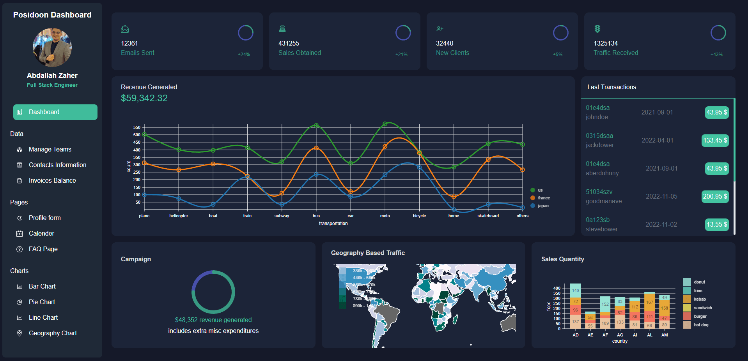Click the 200.95 $ transaction amount button
The image size is (748, 361).
[x=715, y=197]
